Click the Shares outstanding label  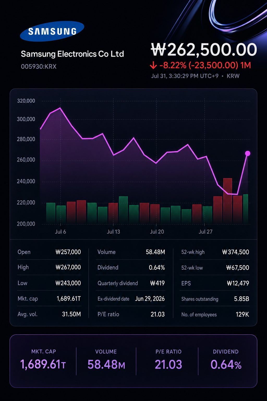200,299
